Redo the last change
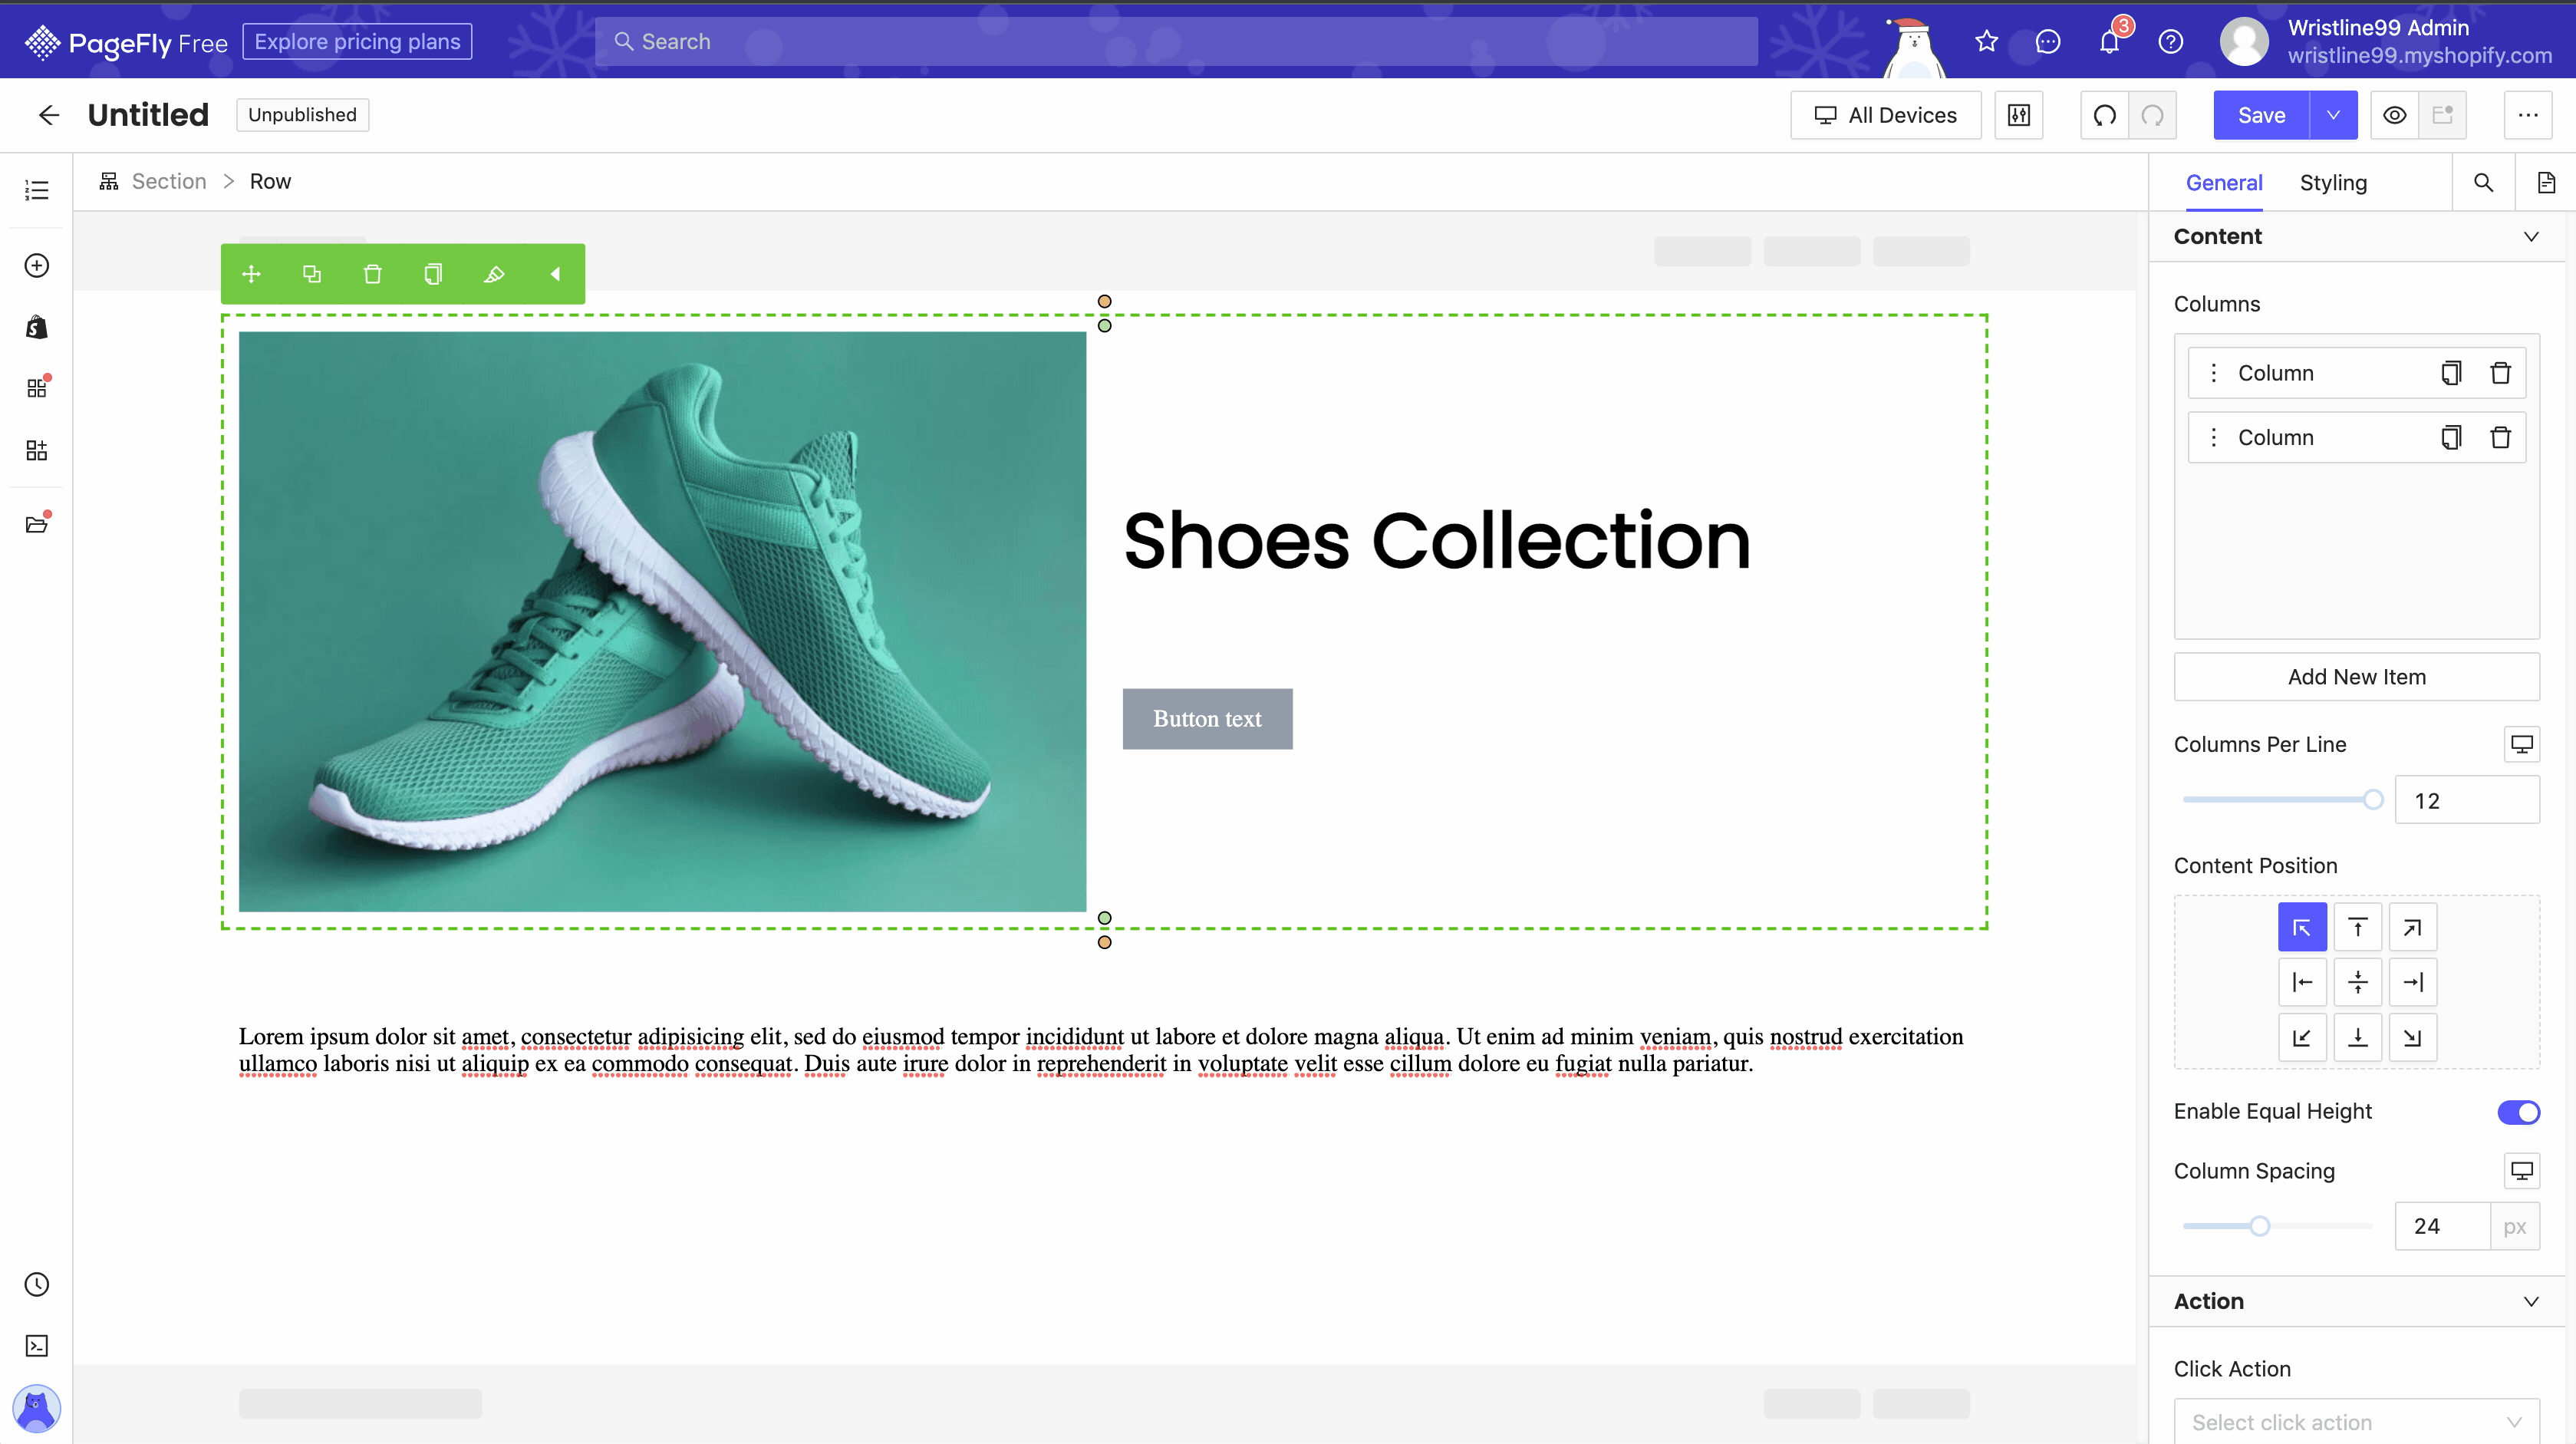The width and height of the screenshot is (2576, 1444). 2153,115
